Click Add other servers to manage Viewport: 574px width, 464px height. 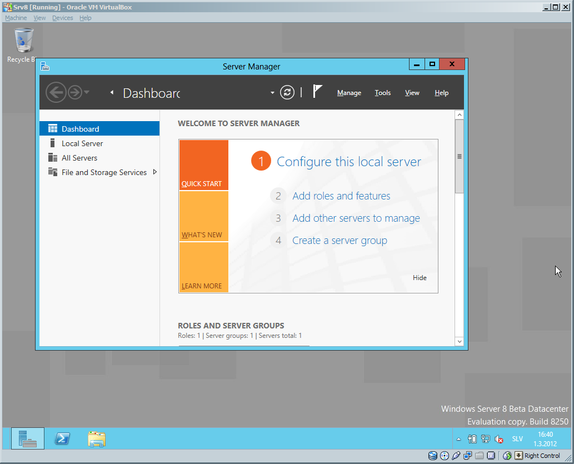tap(356, 218)
